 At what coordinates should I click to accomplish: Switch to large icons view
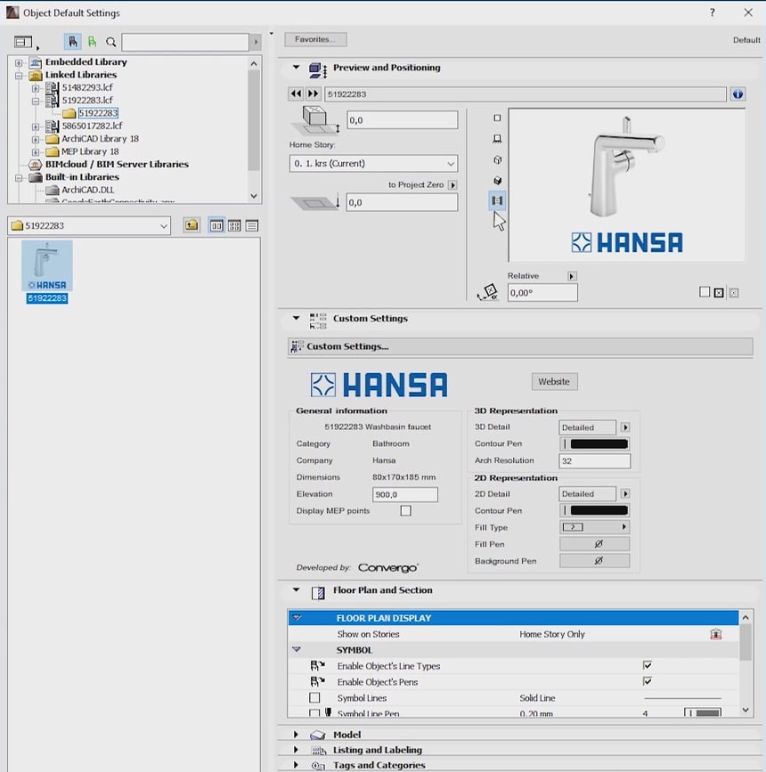point(216,226)
